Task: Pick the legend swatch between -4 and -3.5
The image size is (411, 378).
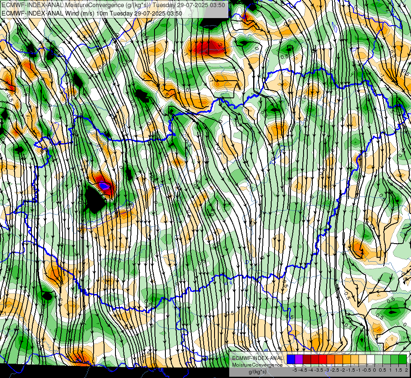Action: point(315,359)
